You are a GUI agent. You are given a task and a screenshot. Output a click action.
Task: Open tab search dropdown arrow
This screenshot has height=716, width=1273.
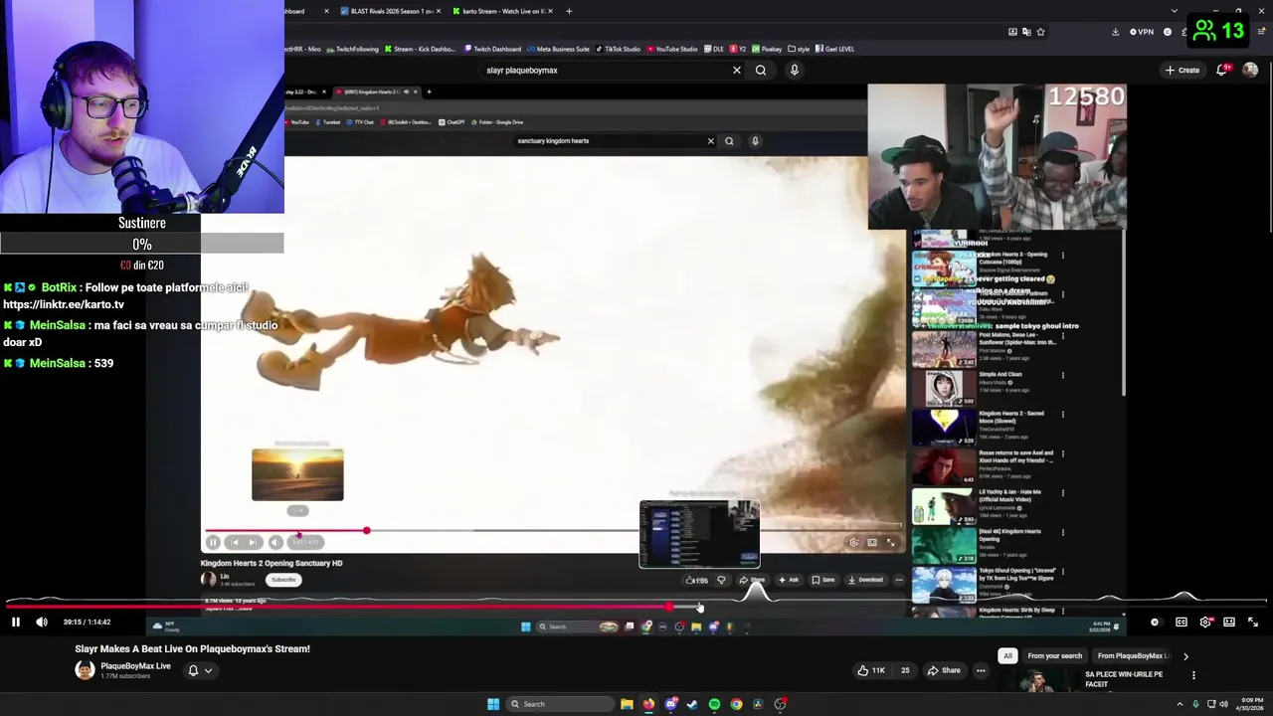pyautogui.click(x=1175, y=11)
